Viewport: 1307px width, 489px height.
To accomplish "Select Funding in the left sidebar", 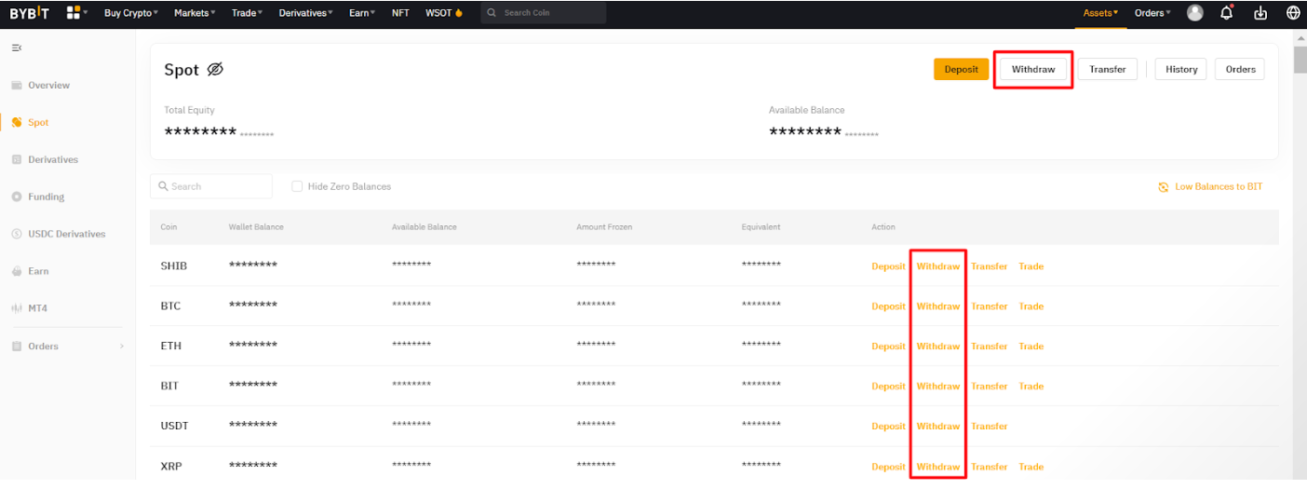I will pyautogui.click(x=46, y=197).
